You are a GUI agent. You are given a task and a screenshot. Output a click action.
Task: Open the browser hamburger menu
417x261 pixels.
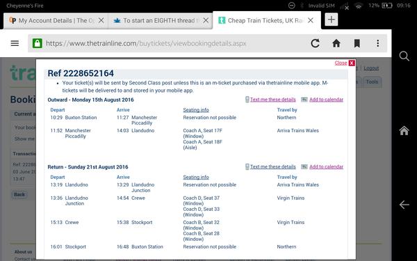click(x=15, y=43)
